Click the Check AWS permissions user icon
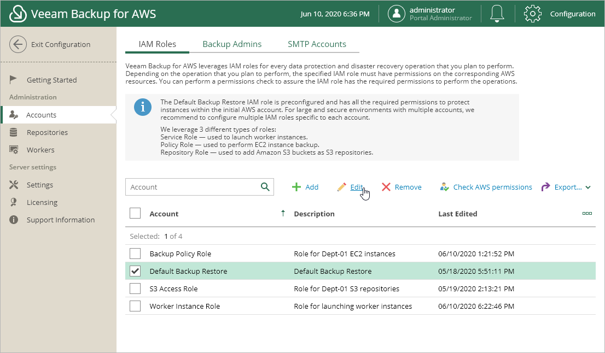 click(x=445, y=187)
